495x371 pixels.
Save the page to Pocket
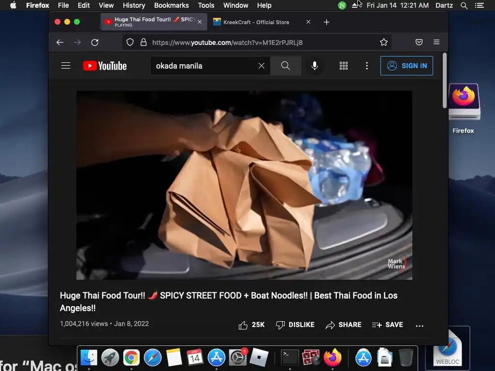click(419, 43)
